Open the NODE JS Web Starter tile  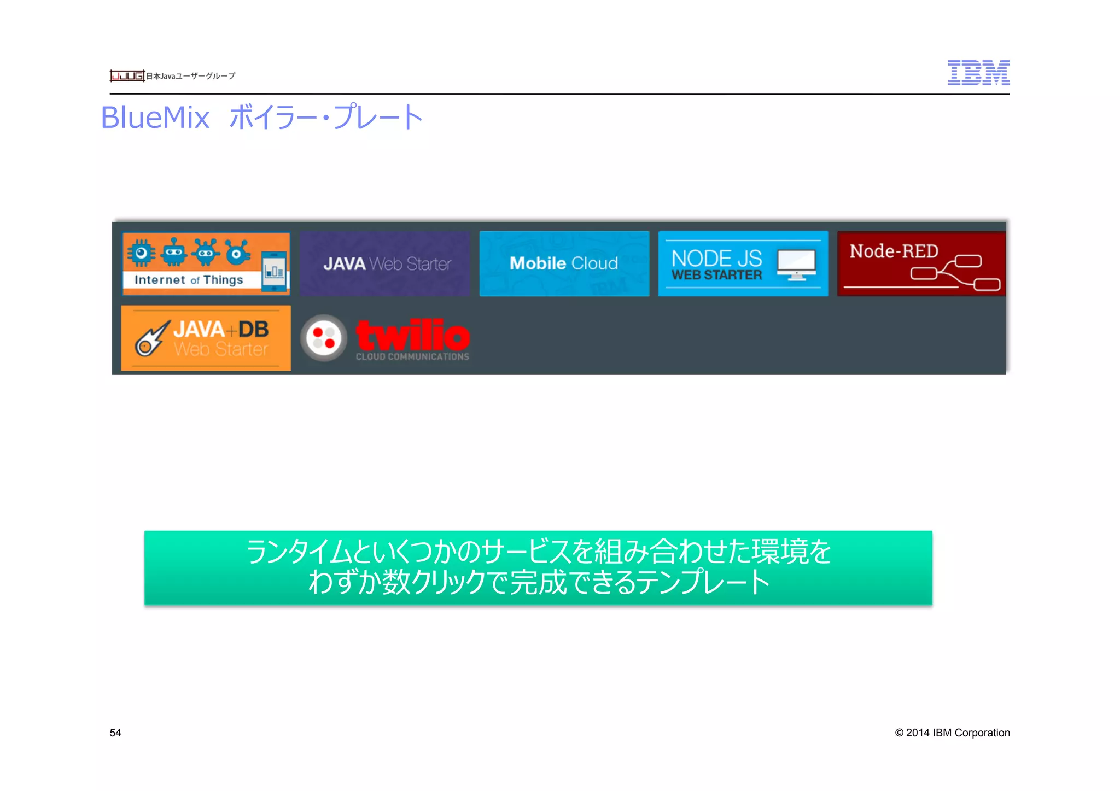coord(743,264)
